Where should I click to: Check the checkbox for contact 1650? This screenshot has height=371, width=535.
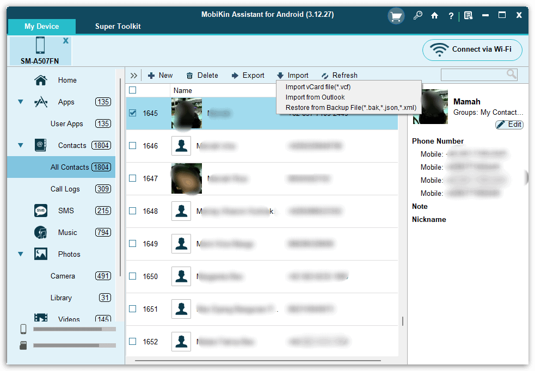pos(133,276)
